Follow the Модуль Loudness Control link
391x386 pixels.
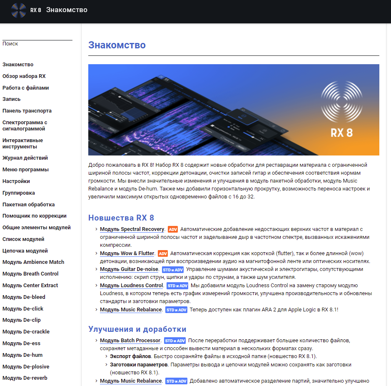coord(132,286)
